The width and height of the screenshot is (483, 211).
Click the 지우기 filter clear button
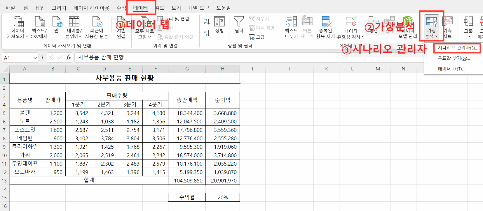point(259,19)
